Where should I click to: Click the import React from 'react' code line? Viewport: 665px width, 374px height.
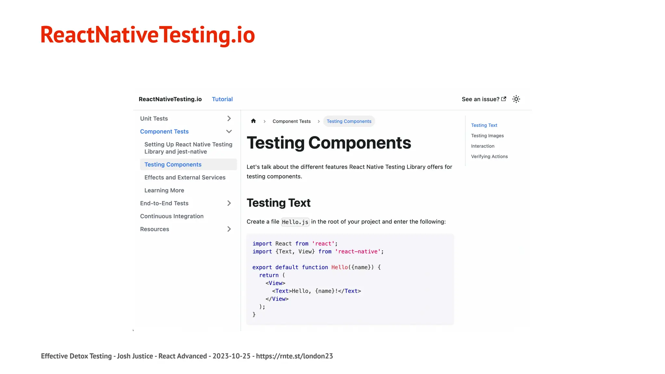pos(295,244)
